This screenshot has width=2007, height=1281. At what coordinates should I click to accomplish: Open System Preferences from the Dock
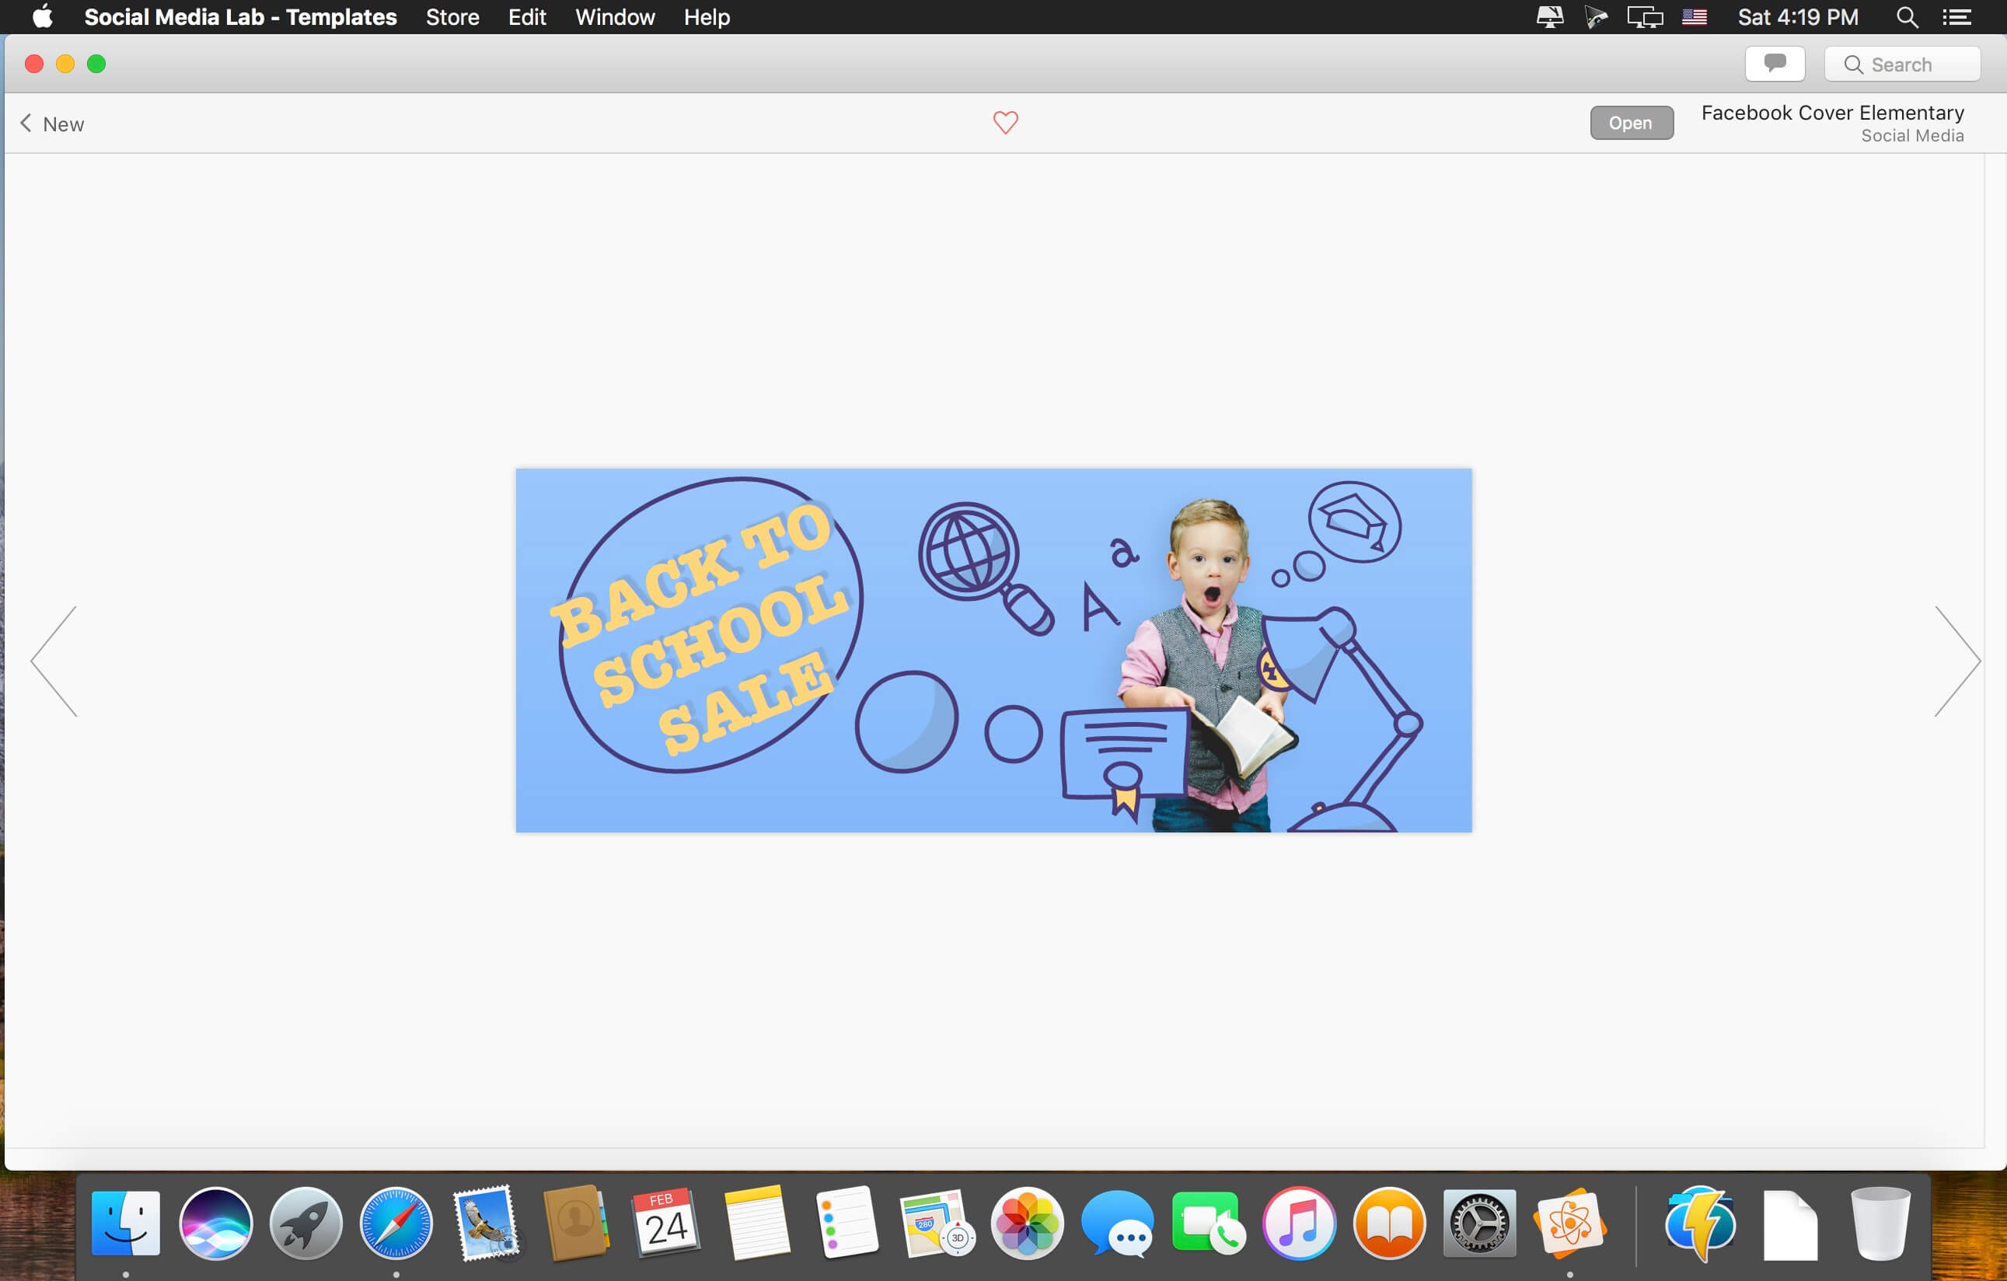point(1479,1223)
